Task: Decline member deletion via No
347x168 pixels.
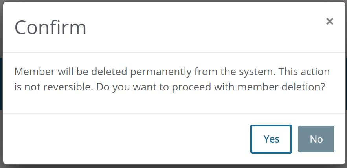Action: 316,139
